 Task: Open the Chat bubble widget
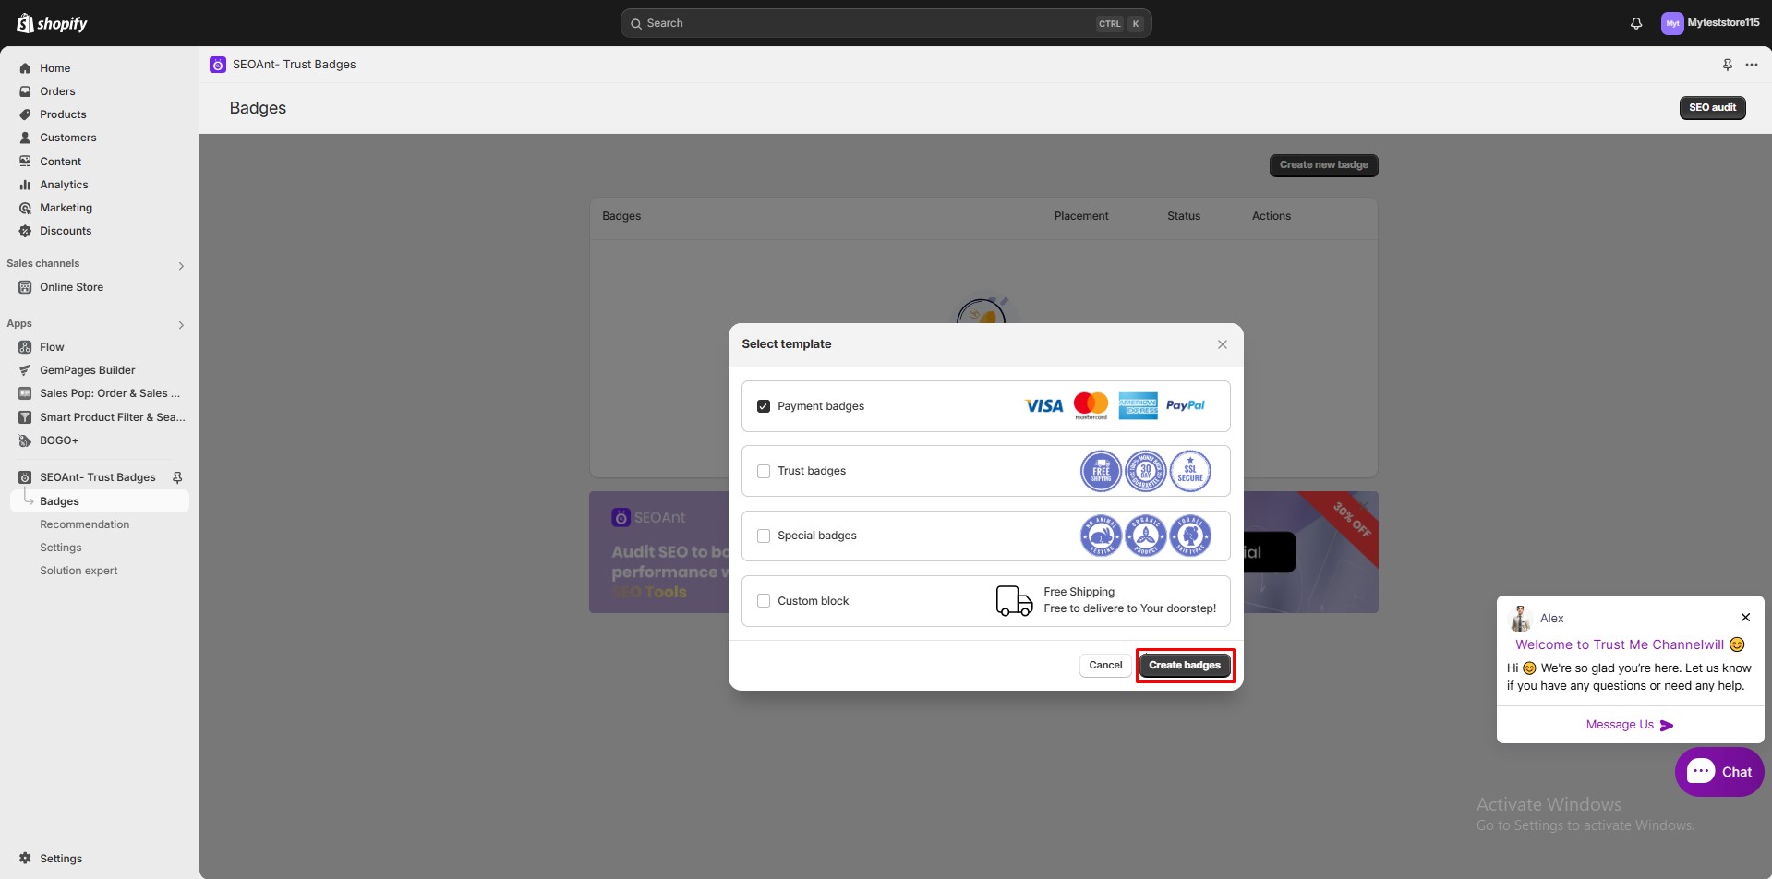(x=1718, y=772)
